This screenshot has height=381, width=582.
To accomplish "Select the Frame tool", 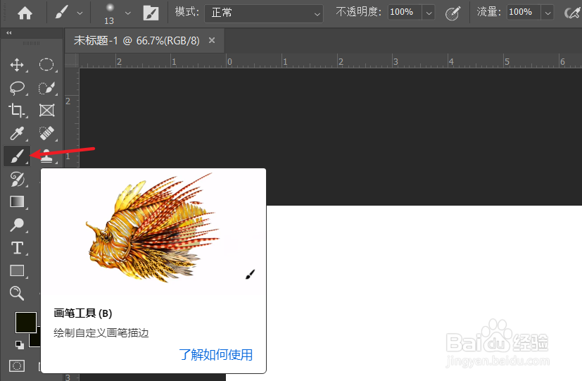I will click(46, 111).
